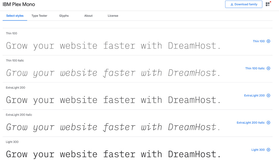The height and width of the screenshot is (160, 279).
Task: Click the Thin 100 heading on left
Action: [x=11, y=33]
